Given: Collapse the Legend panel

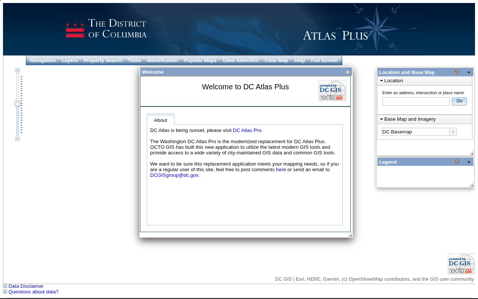Looking at the screenshot, I should tap(469, 162).
